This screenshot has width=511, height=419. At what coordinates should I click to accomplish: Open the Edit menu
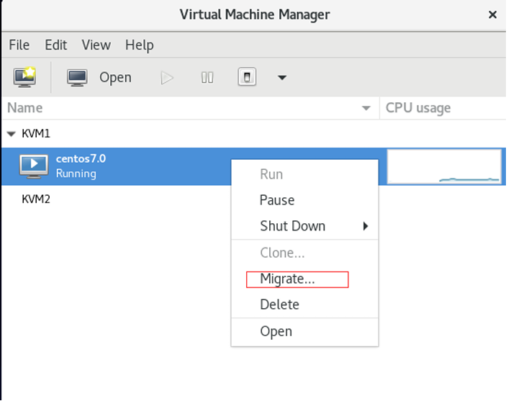coord(55,45)
